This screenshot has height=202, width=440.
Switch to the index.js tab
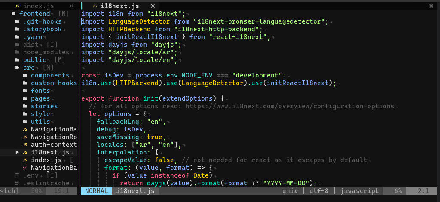click(x=38, y=6)
